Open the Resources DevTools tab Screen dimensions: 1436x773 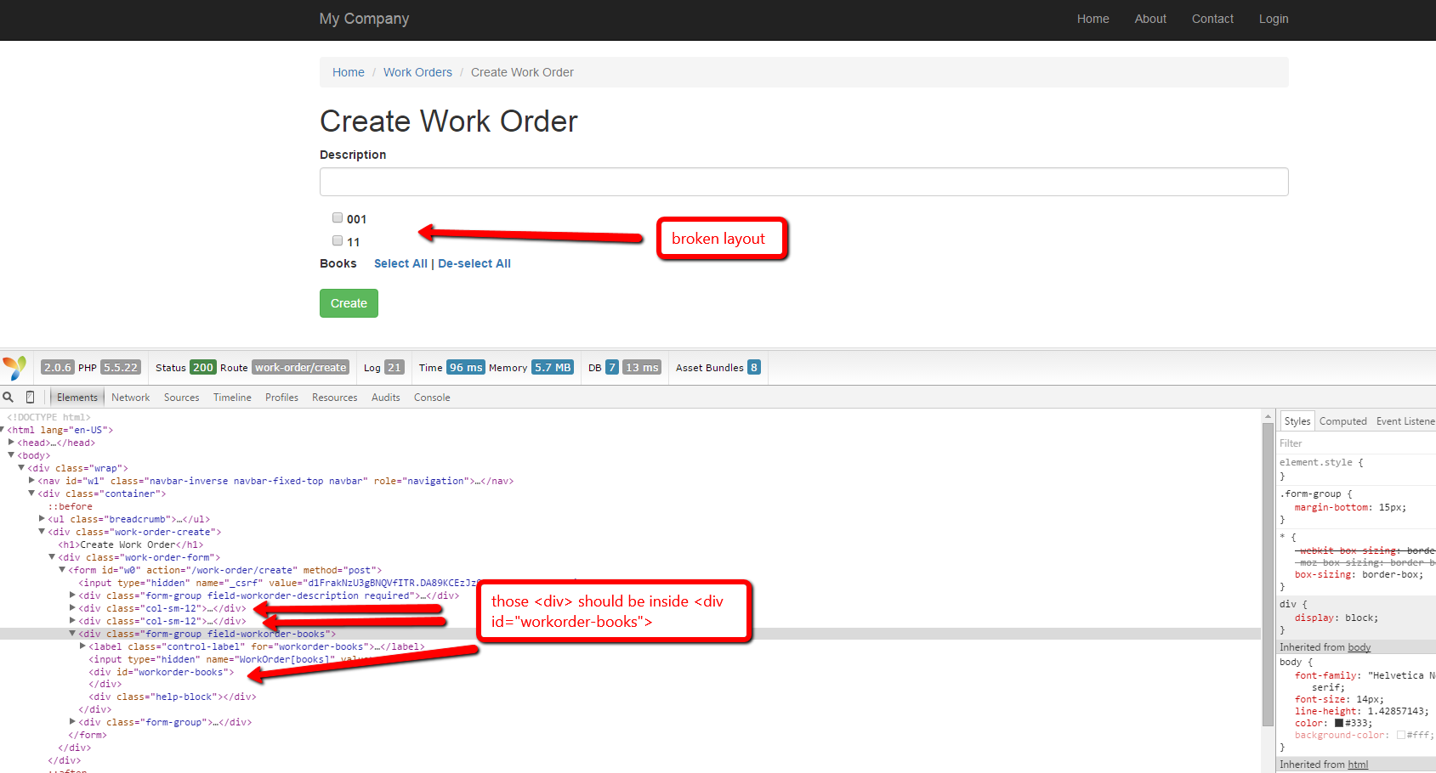pyautogui.click(x=334, y=398)
